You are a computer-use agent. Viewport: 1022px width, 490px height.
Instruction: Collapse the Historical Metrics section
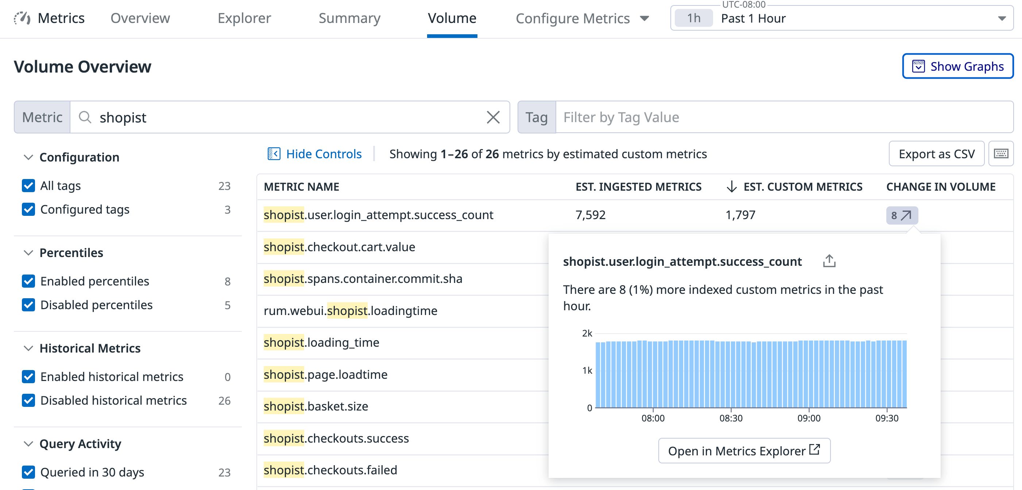tap(28, 349)
